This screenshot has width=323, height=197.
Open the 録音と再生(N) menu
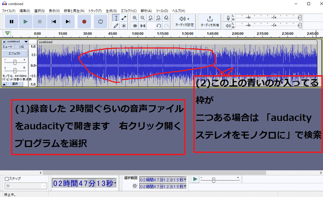tap(74, 11)
